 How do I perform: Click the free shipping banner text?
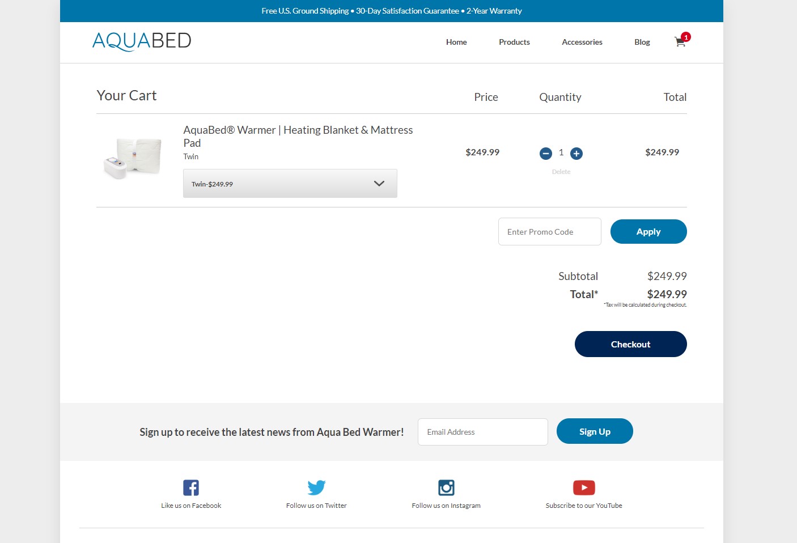click(392, 11)
